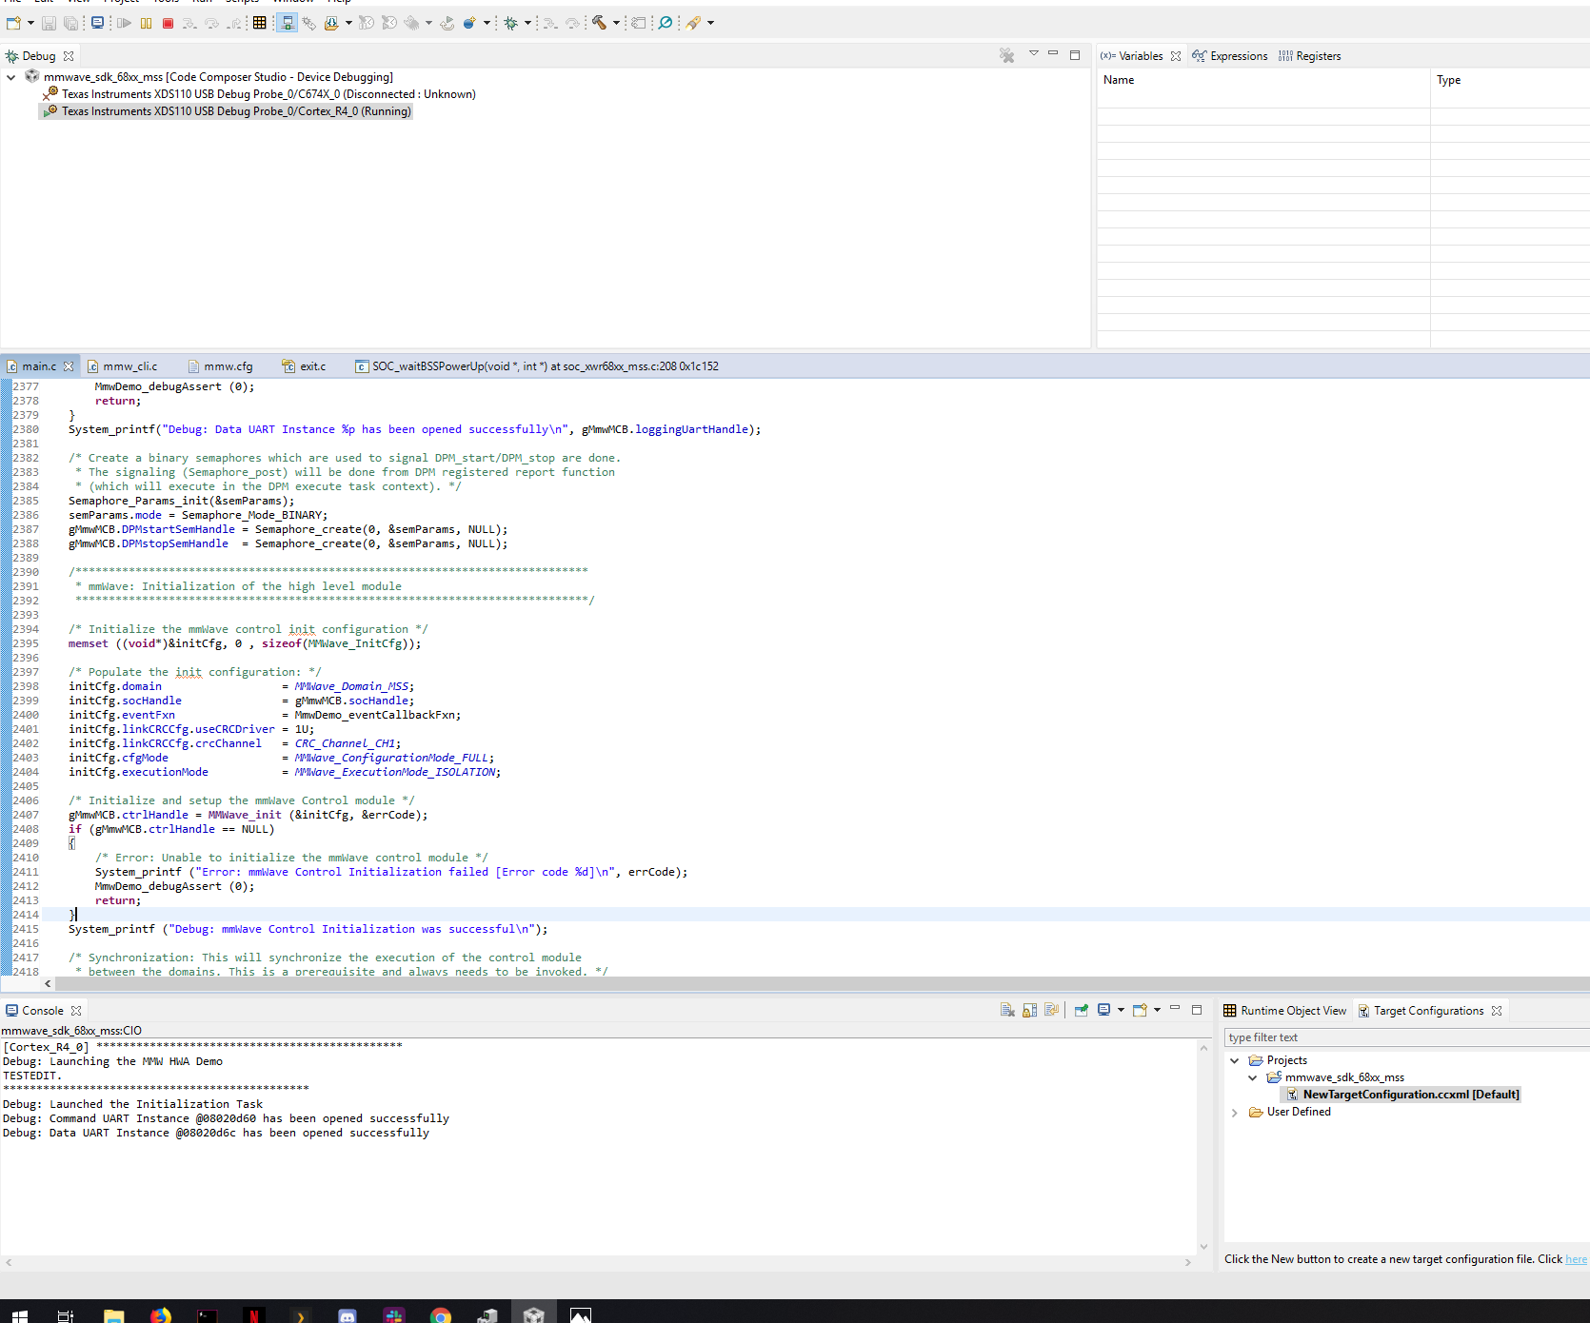
Task: Toggle the Pin Console icon
Action: (x=1081, y=1011)
